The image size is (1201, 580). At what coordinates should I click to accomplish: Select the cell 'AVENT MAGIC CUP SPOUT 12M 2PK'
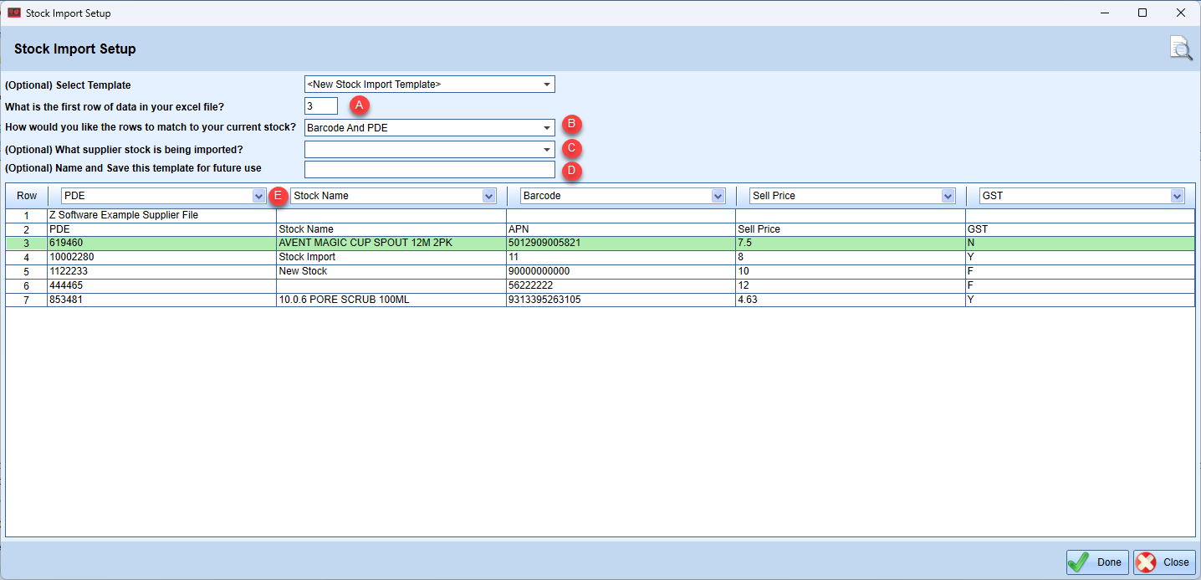[391, 243]
